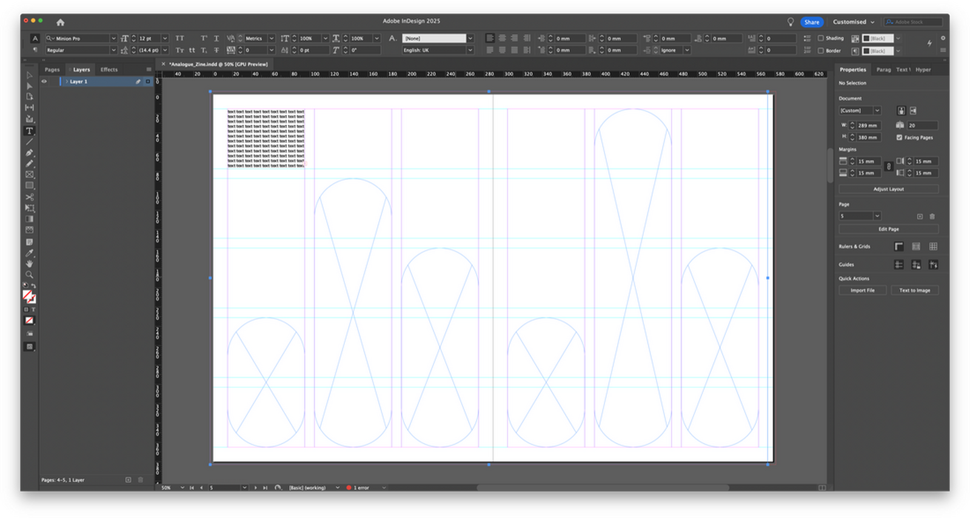Hide Layer 1 using eye icon
The width and height of the screenshot is (970, 518).
point(44,81)
